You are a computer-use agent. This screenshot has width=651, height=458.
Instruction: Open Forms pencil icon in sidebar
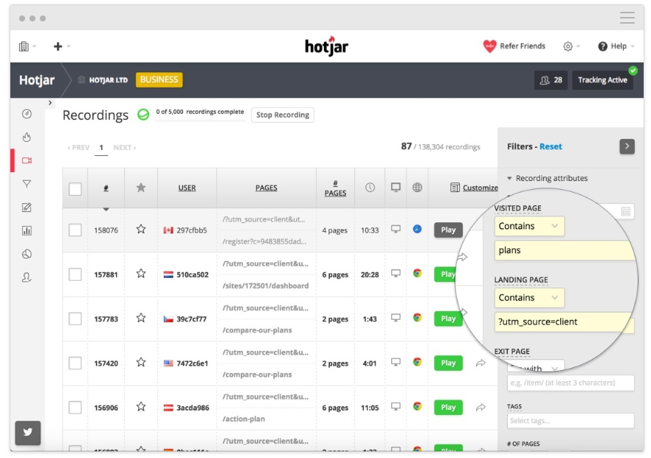click(27, 207)
